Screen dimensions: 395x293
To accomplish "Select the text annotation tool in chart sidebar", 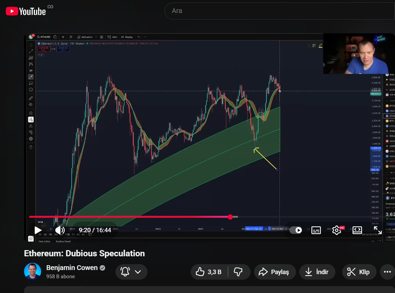I will pyautogui.click(x=31, y=83).
